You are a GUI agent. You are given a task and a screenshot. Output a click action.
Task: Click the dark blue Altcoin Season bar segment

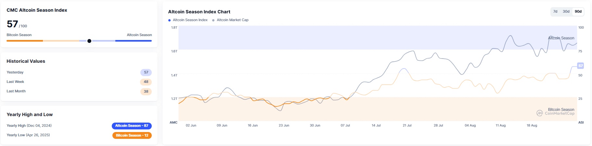coord(133,41)
